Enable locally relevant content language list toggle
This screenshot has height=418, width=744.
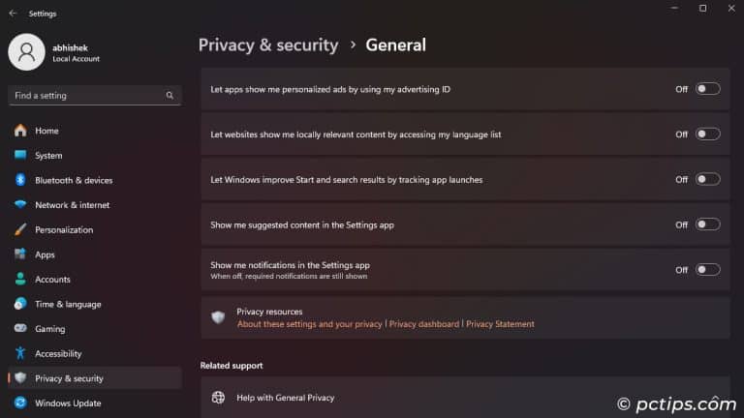click(x=707, y=134)
